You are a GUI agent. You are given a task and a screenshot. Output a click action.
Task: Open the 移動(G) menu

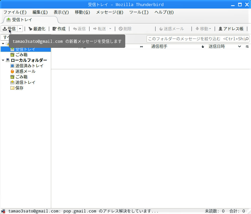pos(82,12)
